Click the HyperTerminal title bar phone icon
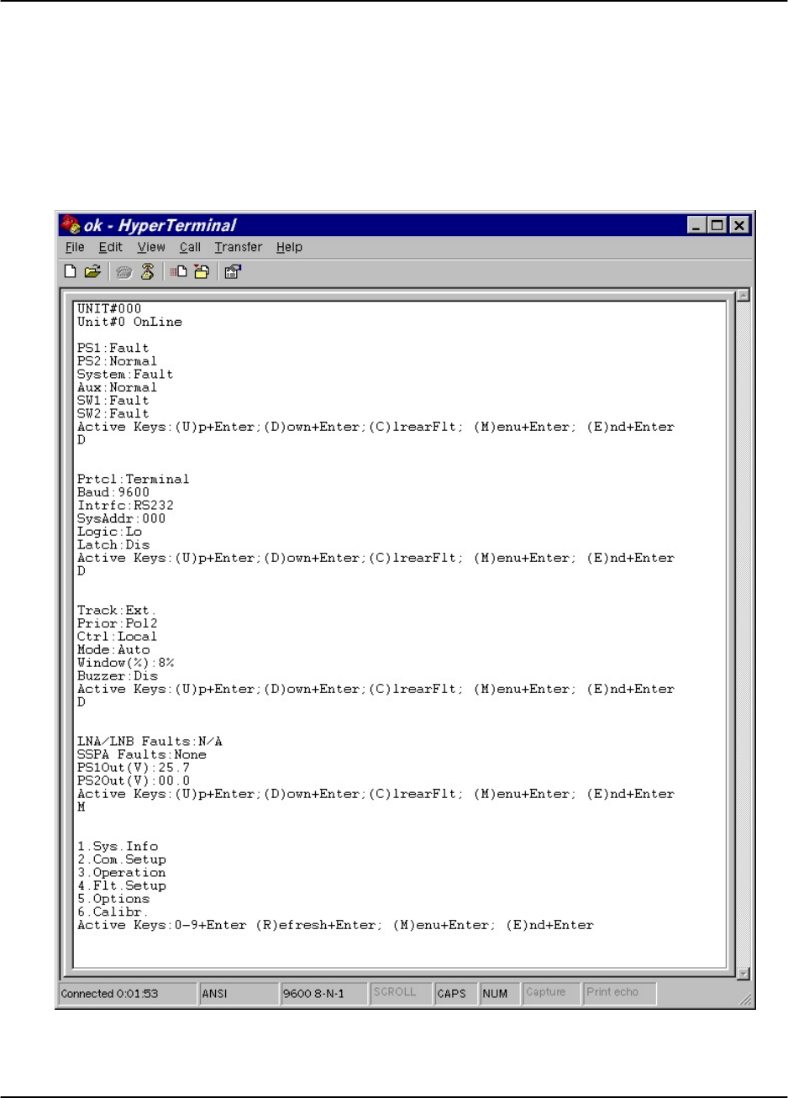Viewport: 788px width, 1098px height. click(x=70, y=225)
